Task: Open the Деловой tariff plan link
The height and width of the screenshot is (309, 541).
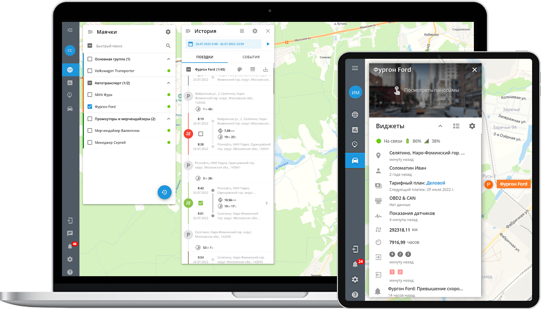Action: [x=436, y=183]
